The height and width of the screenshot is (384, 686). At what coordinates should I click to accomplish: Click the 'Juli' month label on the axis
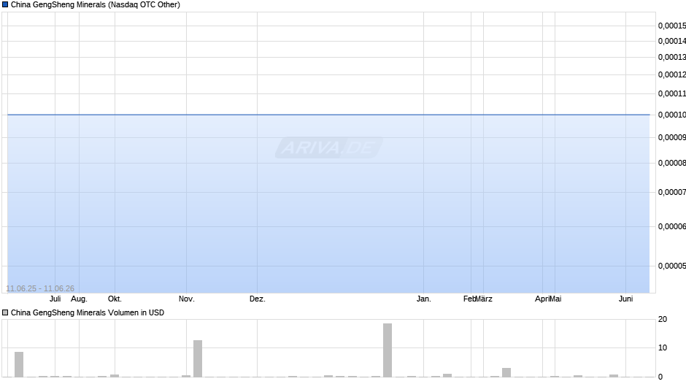tap(55, 299)
